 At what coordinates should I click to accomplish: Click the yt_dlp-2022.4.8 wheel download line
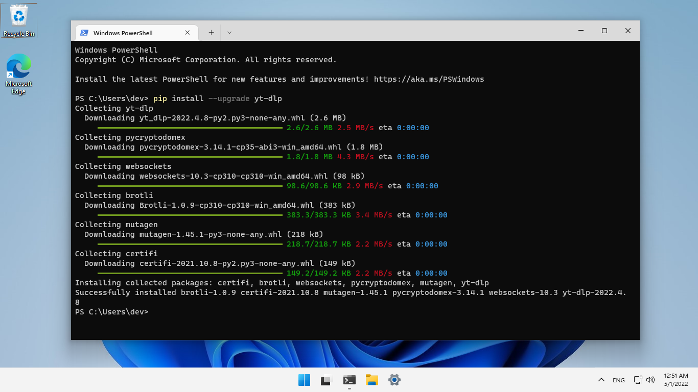(216, 118)
